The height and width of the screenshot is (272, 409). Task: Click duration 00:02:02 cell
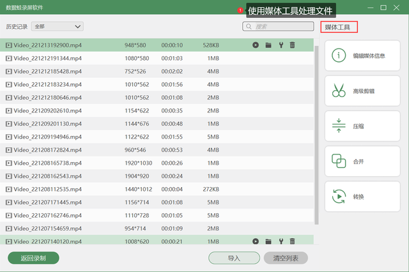[172, 72]
